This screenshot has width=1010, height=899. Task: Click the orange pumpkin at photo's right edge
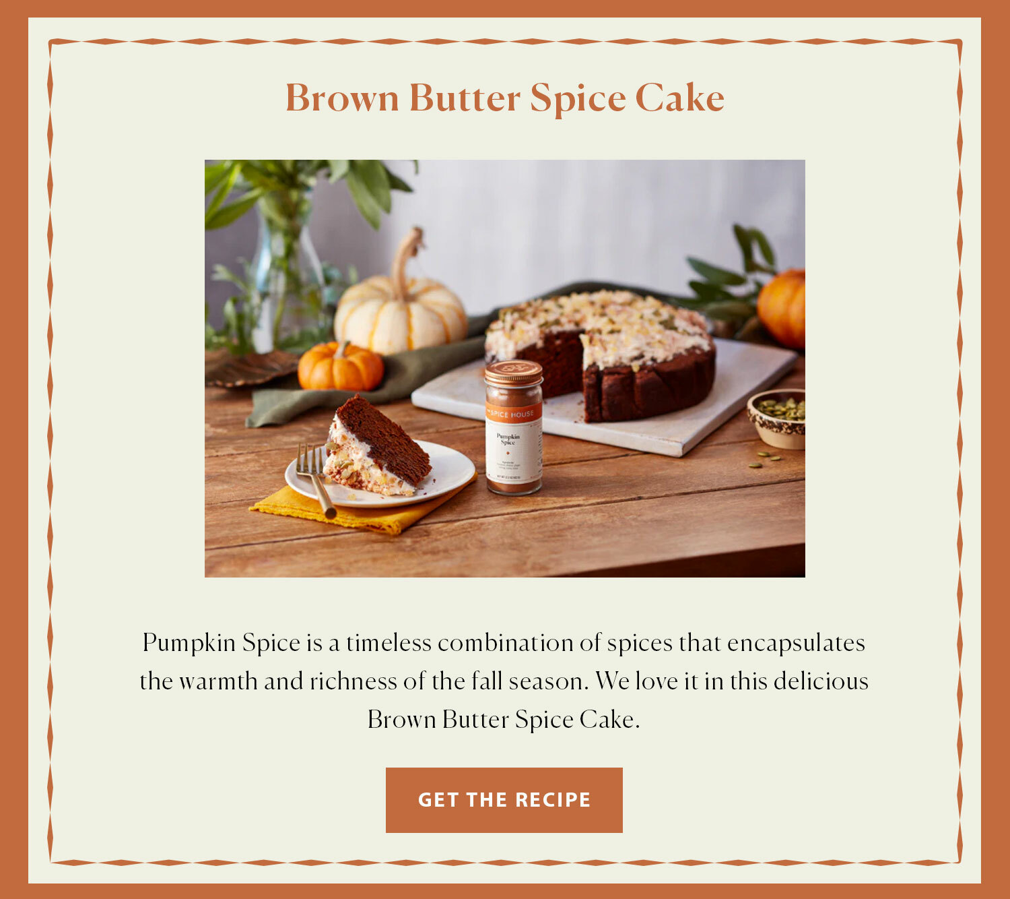(782, 309)
